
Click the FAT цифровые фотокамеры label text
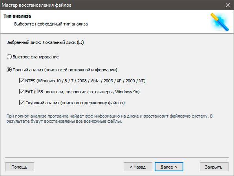[x=82, y=92]
